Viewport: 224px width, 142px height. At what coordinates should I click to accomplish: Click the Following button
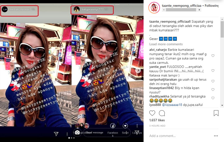click(x=212, y=6)
